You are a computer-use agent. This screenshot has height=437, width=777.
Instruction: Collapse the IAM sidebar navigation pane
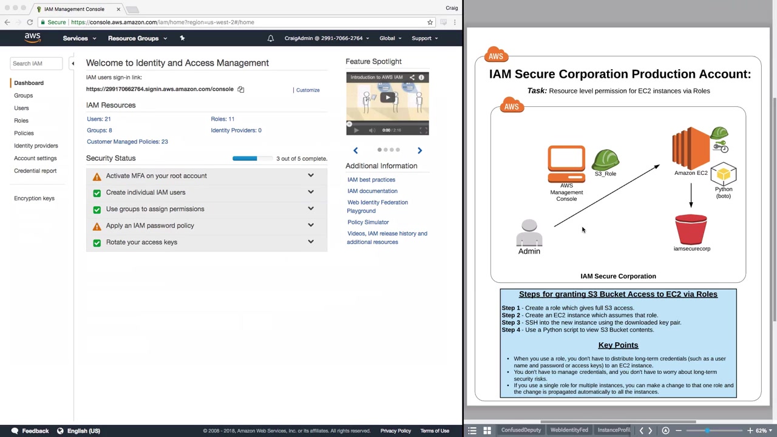[x=72, y=63]
